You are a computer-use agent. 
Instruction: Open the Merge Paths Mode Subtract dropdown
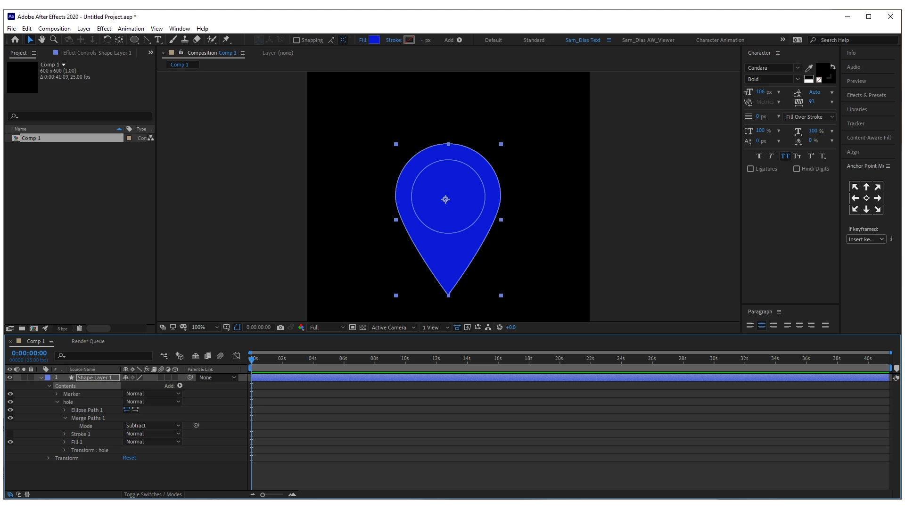point(153,426)
